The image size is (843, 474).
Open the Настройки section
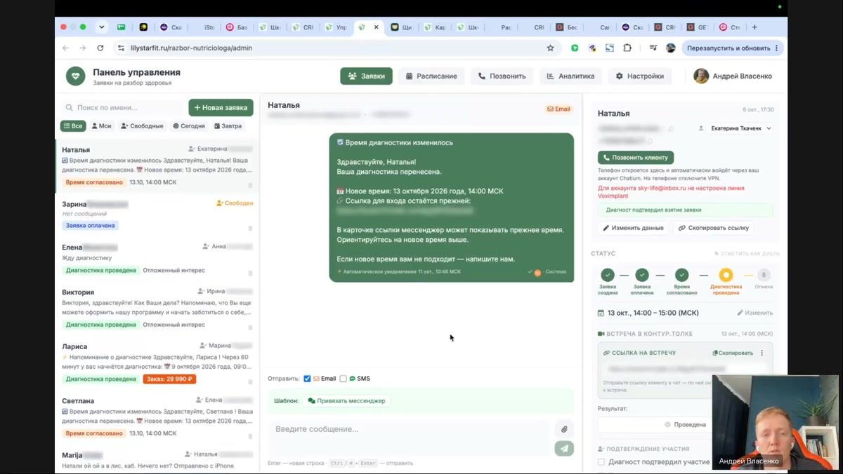[639, 76]
